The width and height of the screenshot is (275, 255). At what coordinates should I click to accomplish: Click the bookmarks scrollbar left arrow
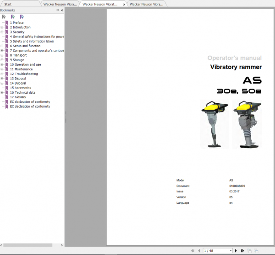coord(1,245)
